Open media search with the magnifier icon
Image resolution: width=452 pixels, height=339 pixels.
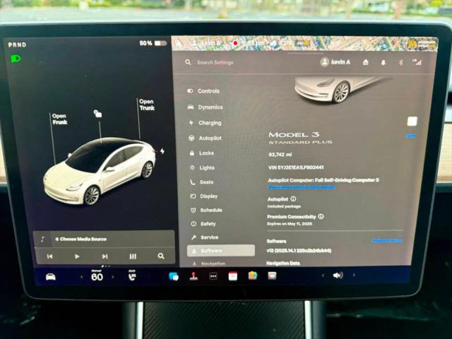coord(161,256)
